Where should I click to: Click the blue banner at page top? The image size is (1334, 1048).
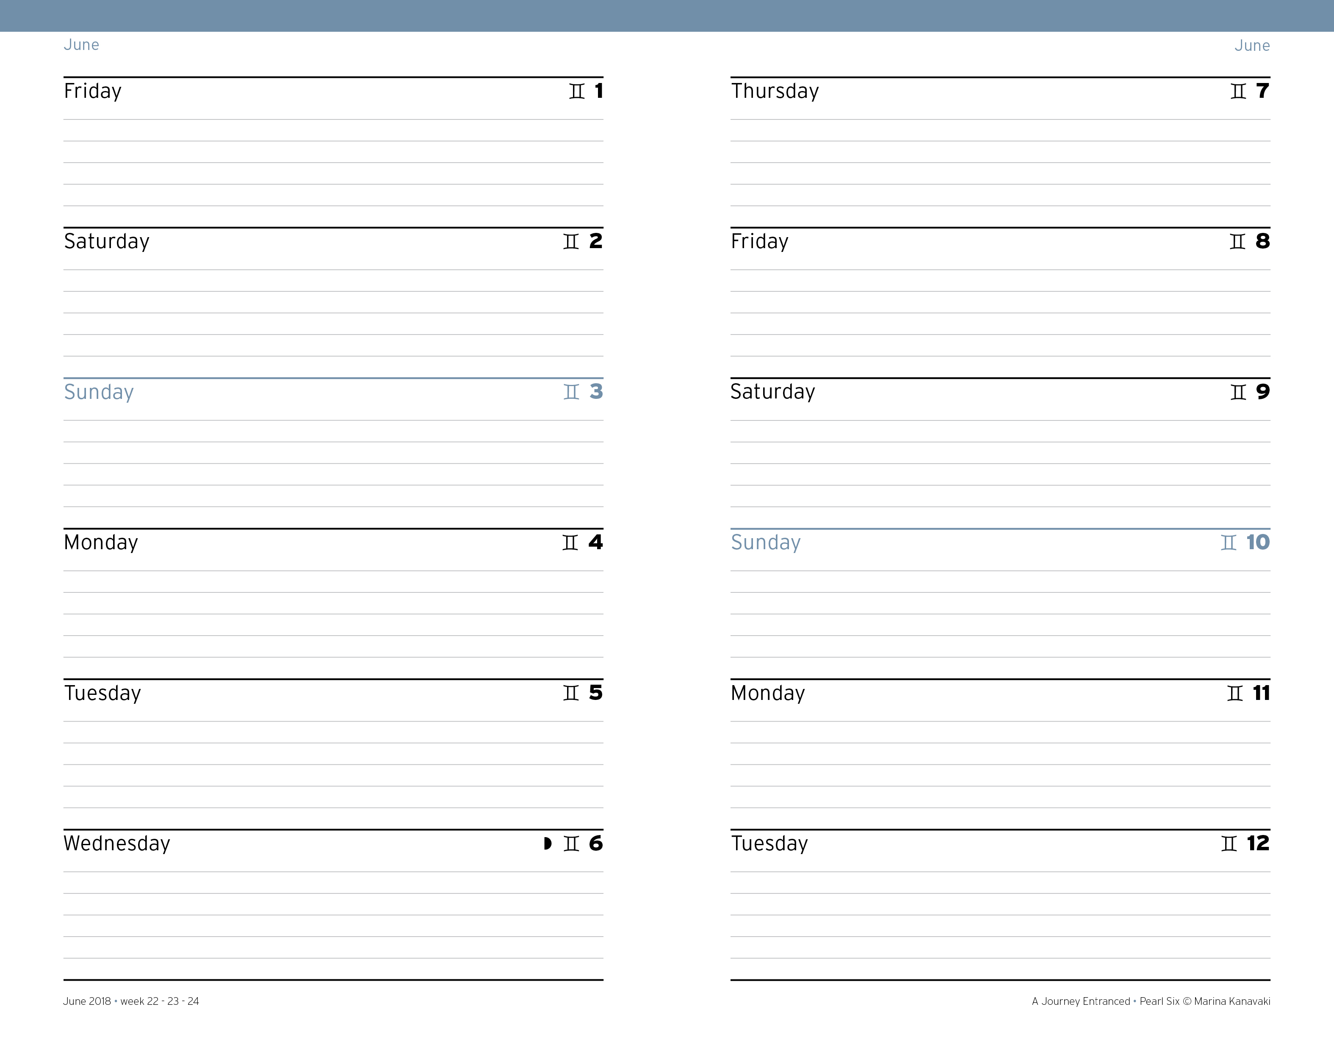pyautogui.click(x=667, y=15)
